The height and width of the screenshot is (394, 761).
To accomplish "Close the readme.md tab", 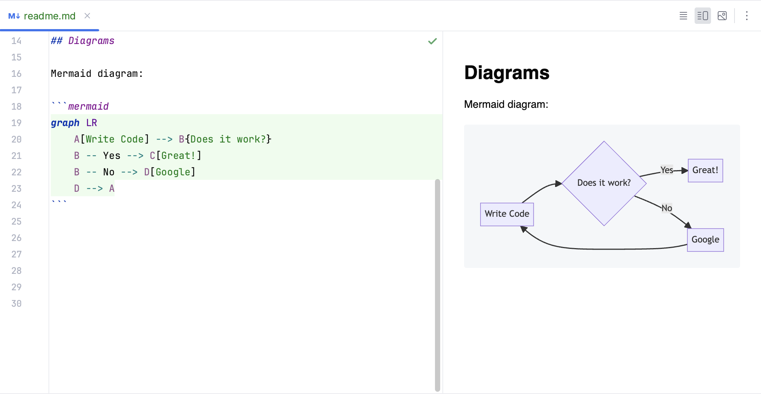I will pos(87,16).
